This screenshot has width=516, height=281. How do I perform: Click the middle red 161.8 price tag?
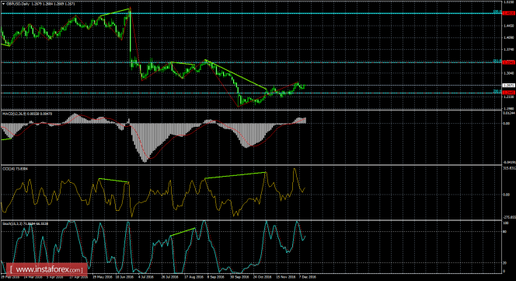[509, 62]
